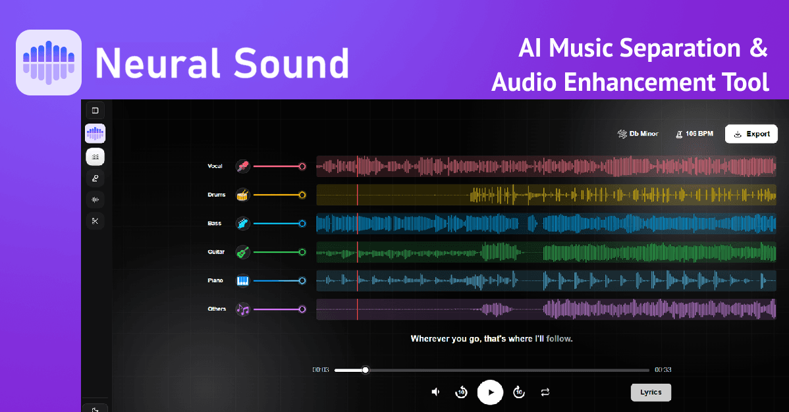
Task: Click the 106 BPM tempo indicator
Action: [694, 134]
